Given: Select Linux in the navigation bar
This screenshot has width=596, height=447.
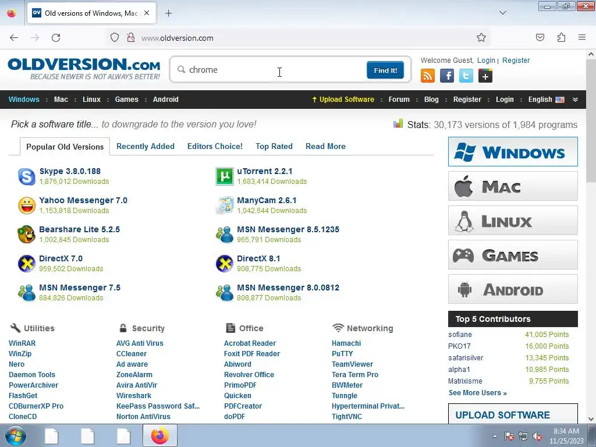Looking at the screenshot, I should tap(91, 100).
